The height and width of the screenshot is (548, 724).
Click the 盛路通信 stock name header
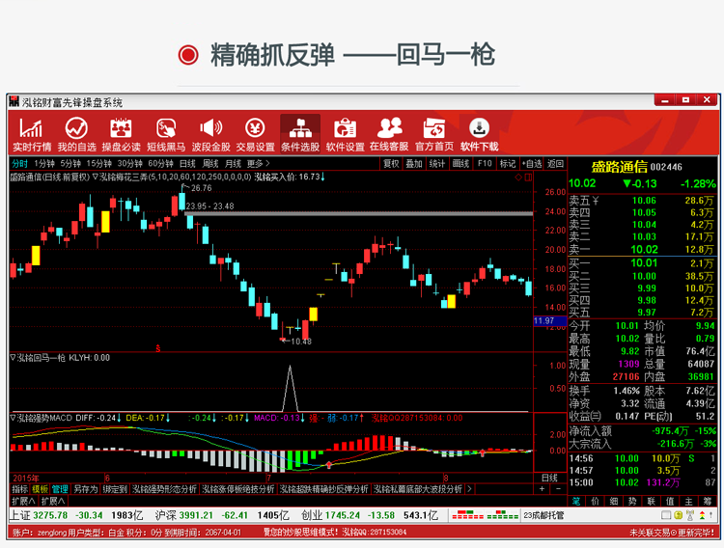(x=617, y=166)
